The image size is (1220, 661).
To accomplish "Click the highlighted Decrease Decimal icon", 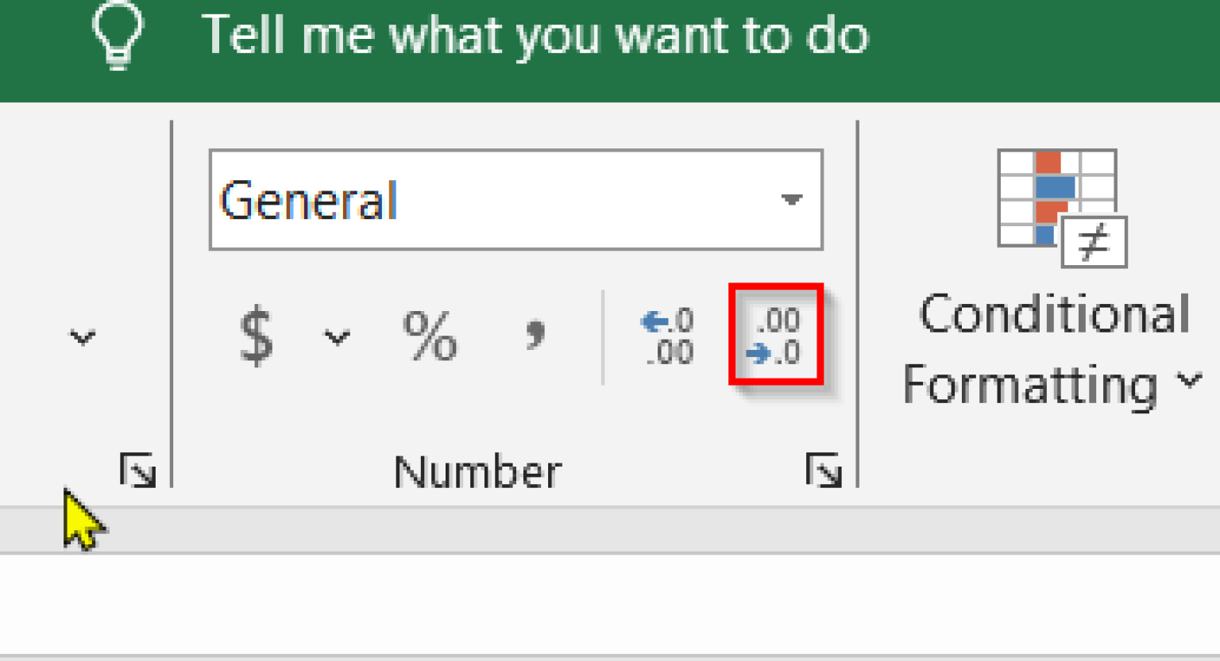I will [776, 337].
